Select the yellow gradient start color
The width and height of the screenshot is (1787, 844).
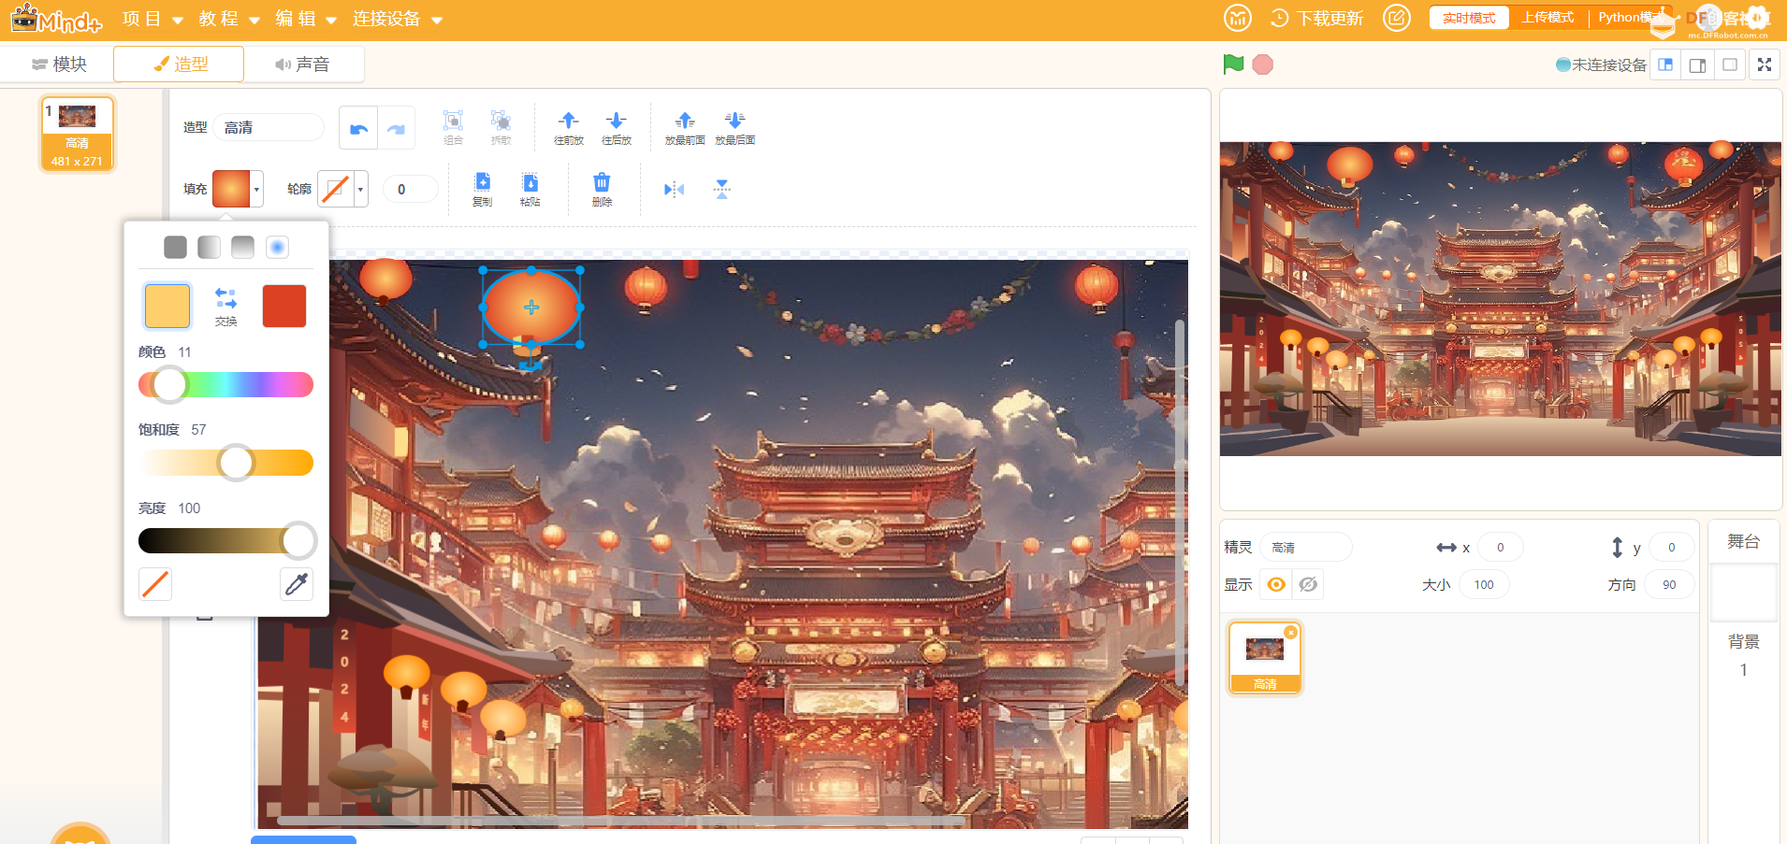click(167, 306)
